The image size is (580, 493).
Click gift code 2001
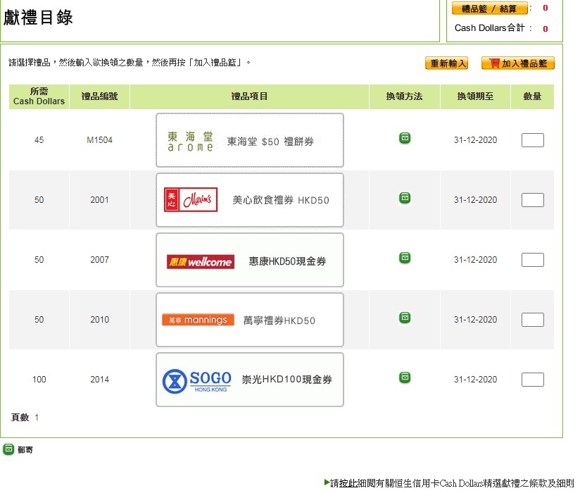click(x=99, y=200)
